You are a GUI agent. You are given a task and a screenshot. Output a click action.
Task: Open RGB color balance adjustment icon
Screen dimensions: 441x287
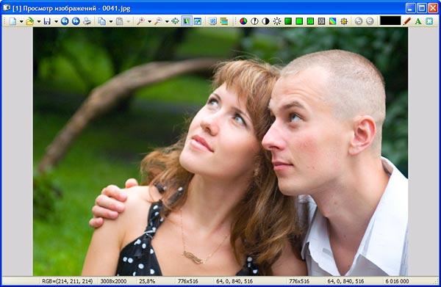pos(243,21)
